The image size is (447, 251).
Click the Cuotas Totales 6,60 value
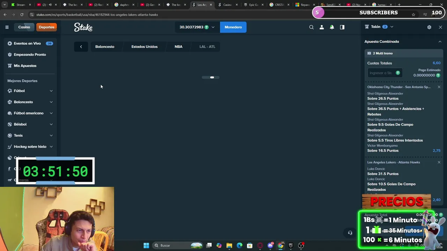[x=437, y=63]
